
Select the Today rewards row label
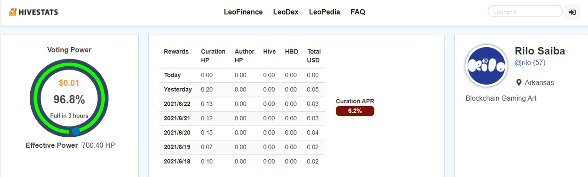pyautogui.click(x=172, y=75)
